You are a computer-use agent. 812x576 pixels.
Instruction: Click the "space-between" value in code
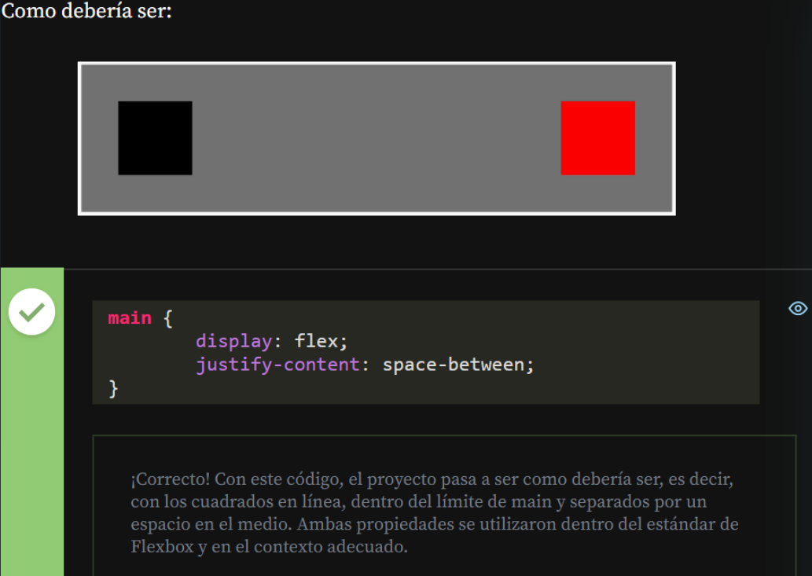[453, 365]
